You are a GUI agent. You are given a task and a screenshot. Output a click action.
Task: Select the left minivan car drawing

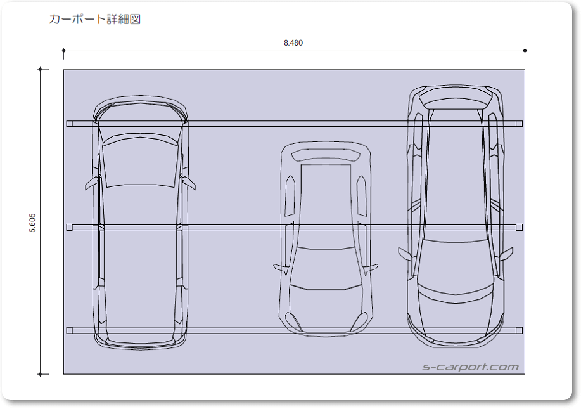point(141,223)
